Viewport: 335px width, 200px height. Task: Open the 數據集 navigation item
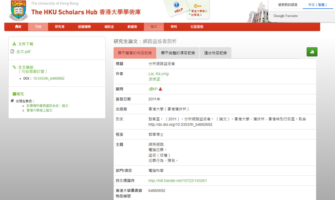click(x=132, y=27)
